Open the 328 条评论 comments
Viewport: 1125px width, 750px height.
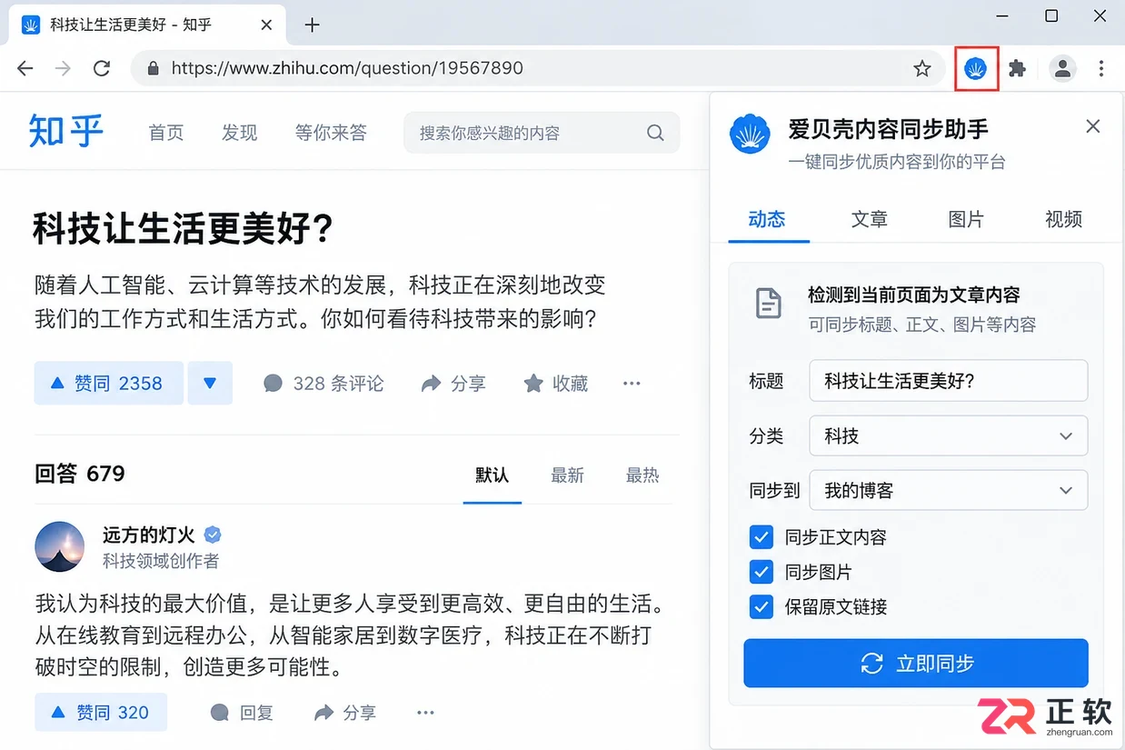point(324,384)
